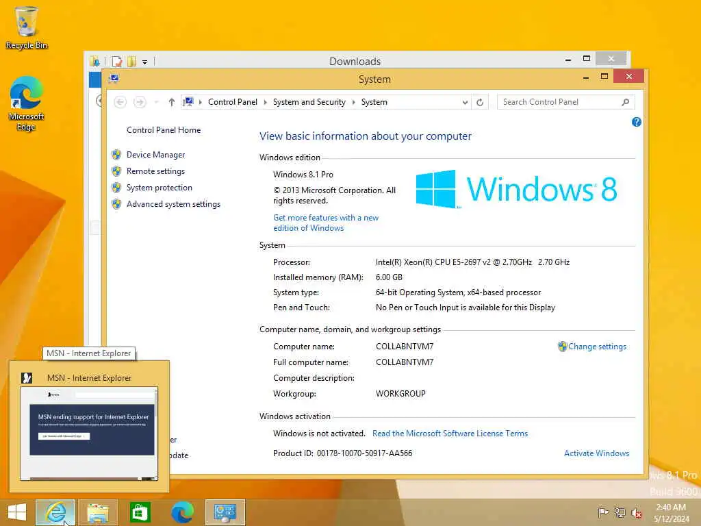
Task: Click the Advanced system settings shield icon
Action: (x=116, y=204)
